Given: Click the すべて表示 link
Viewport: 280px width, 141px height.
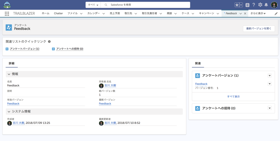Looking at the screenshot, I should [x=234, y=96].
